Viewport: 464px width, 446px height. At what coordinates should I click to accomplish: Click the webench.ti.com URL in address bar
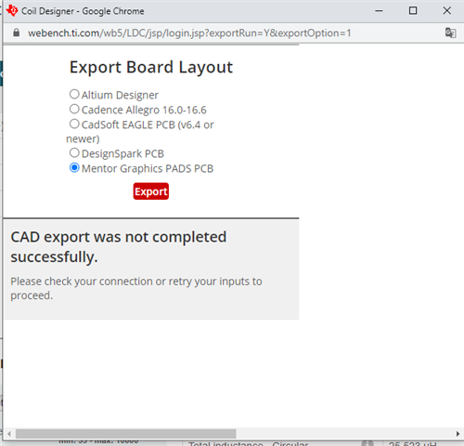coord(189,33)
